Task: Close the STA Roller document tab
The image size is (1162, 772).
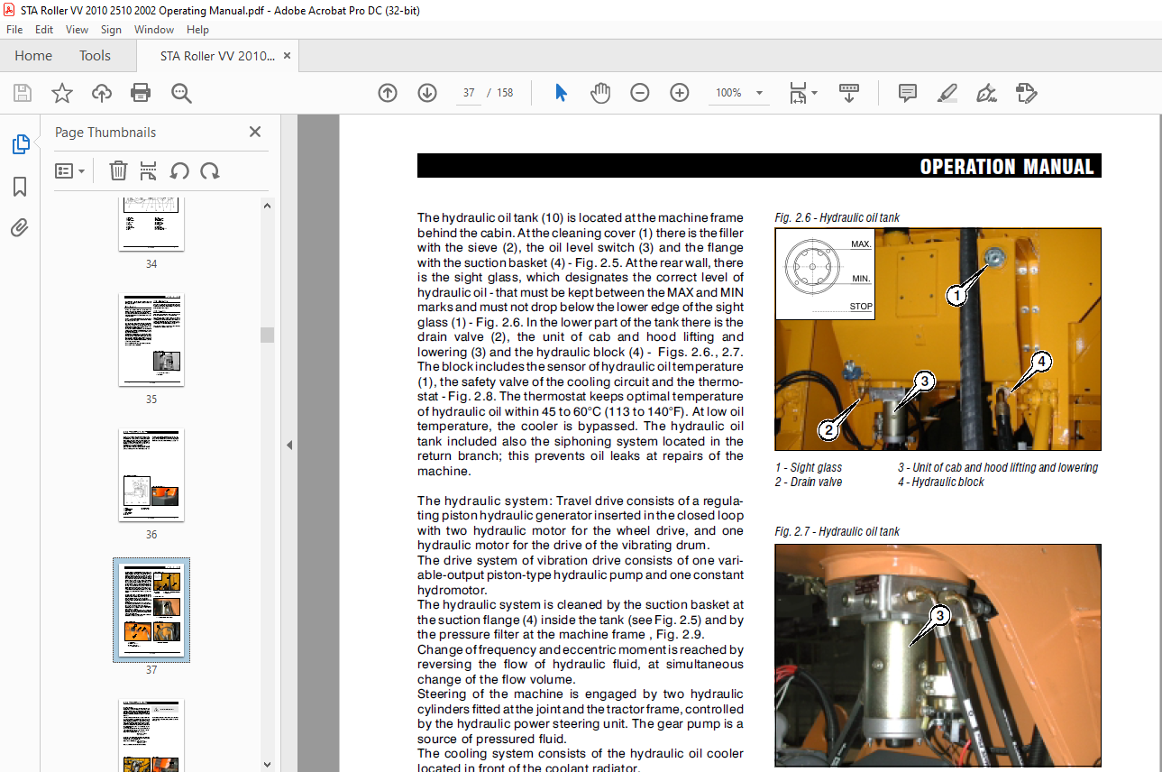Action: tap(288, 56)
